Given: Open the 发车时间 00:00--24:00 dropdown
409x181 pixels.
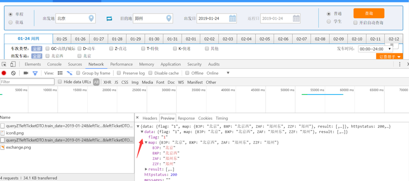Looking at the screenshot, I should pos(375,49).
